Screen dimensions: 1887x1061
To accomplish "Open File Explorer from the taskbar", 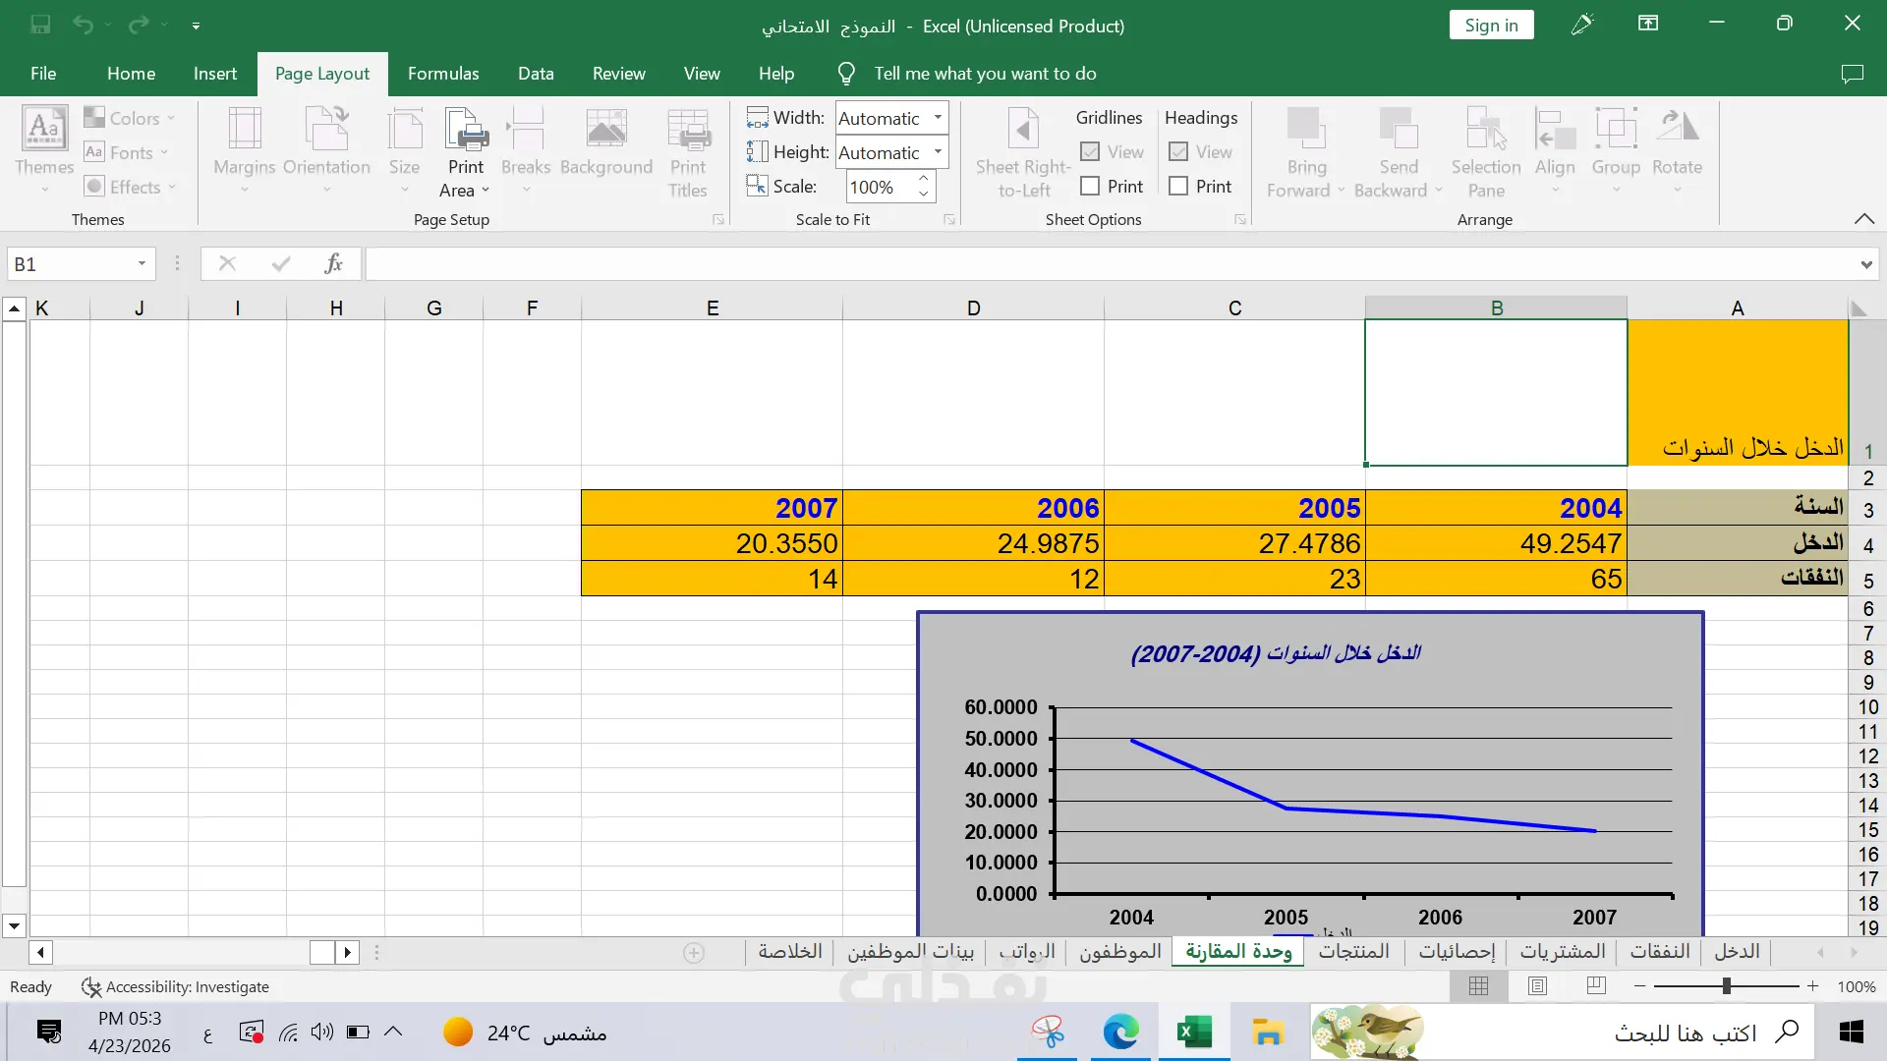I will click(1268, 1032).
